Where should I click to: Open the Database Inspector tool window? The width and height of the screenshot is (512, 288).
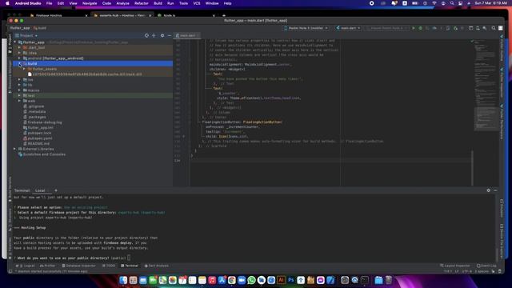(79, 266)
